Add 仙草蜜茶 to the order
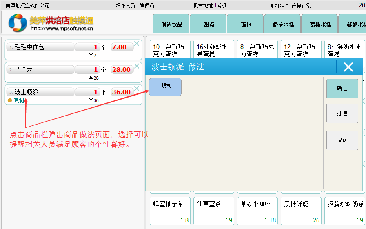 tap(215, 211)
